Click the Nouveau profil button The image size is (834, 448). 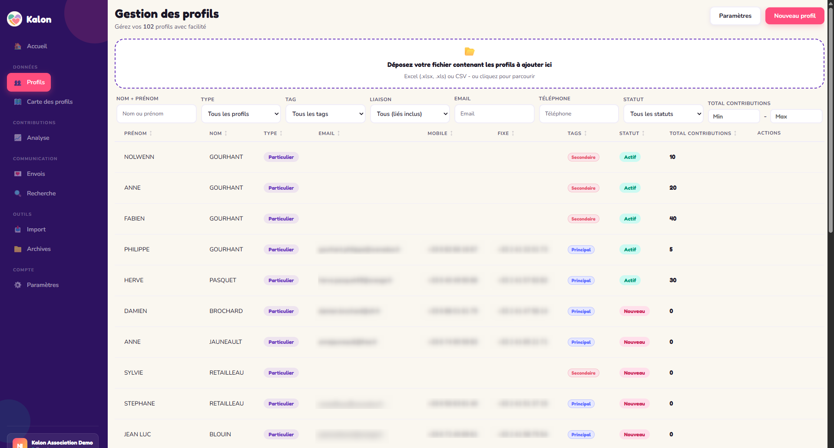tap(794, 16)
